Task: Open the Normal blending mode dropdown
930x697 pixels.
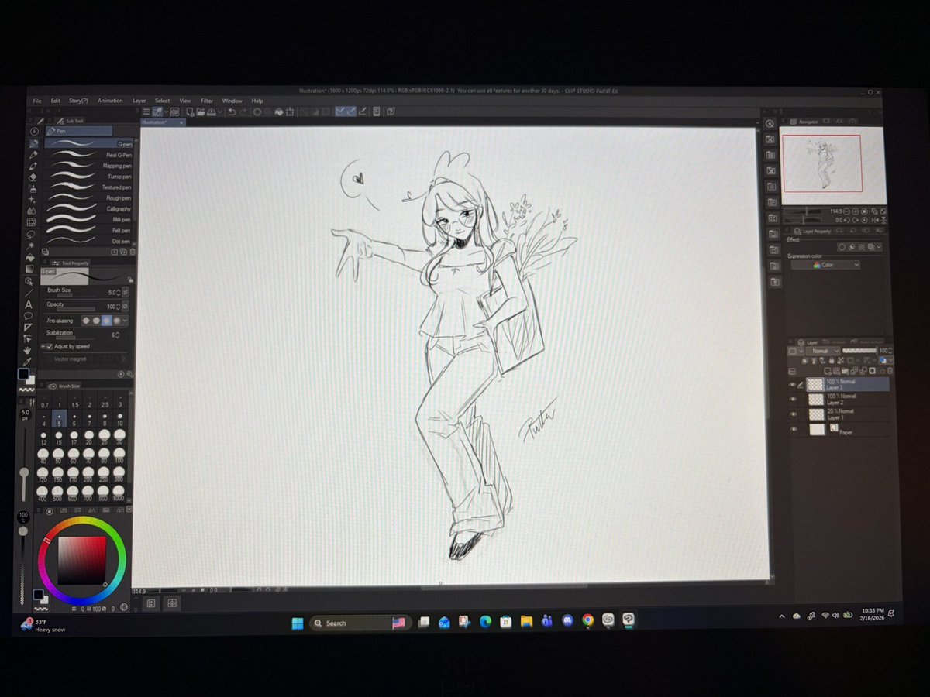Action: tap(823, 351)
